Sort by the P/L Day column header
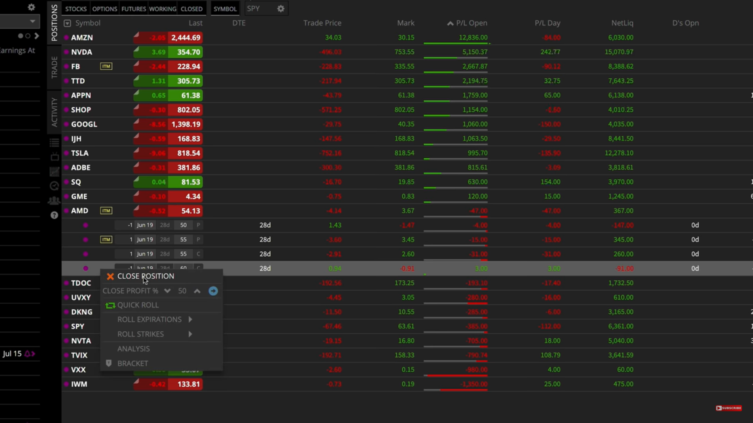The width and height of the screenshot is (753, 423). pyautogui.click(x=547, y=23)
